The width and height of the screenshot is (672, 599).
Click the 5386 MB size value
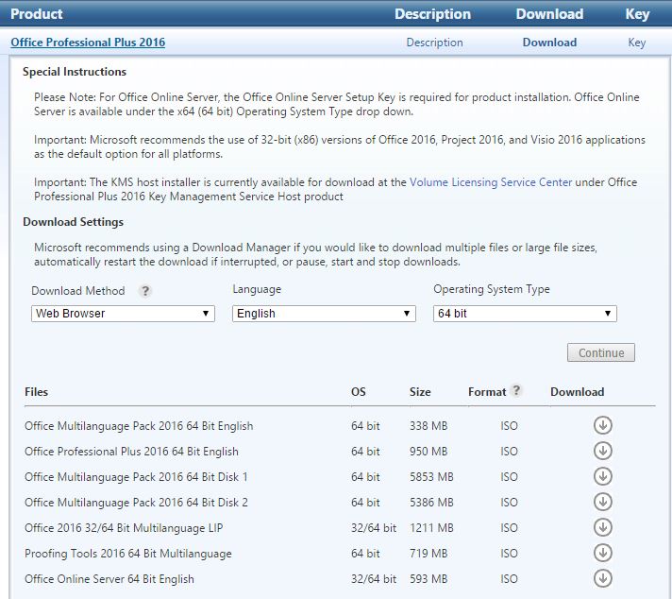[431, 503]
